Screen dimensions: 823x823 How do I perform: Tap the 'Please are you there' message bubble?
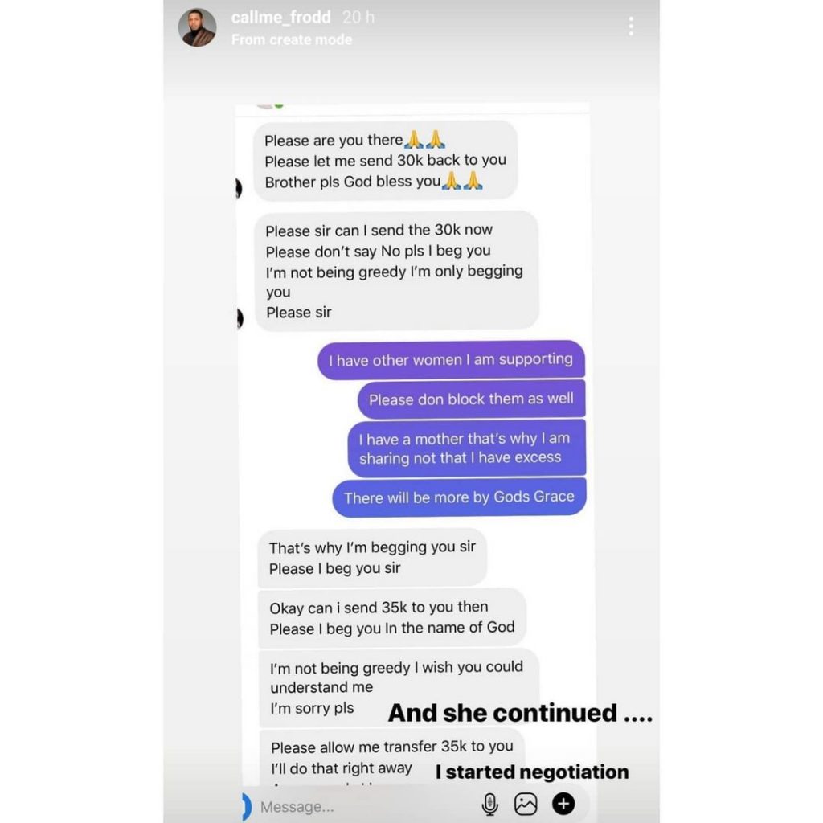tap(385, 161)
